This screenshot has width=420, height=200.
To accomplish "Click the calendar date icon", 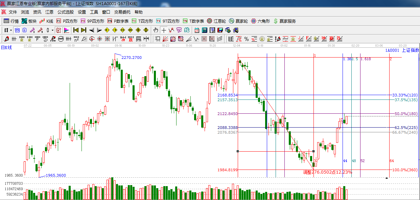I will coord(196,30).
